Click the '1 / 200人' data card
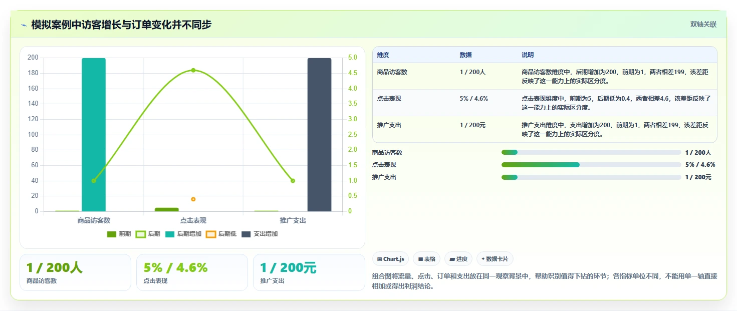This screenshot has height=311, width=737. coord(76,272)
